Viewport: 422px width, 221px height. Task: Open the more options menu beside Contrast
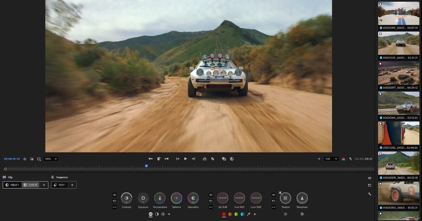(x=114, y=207)
